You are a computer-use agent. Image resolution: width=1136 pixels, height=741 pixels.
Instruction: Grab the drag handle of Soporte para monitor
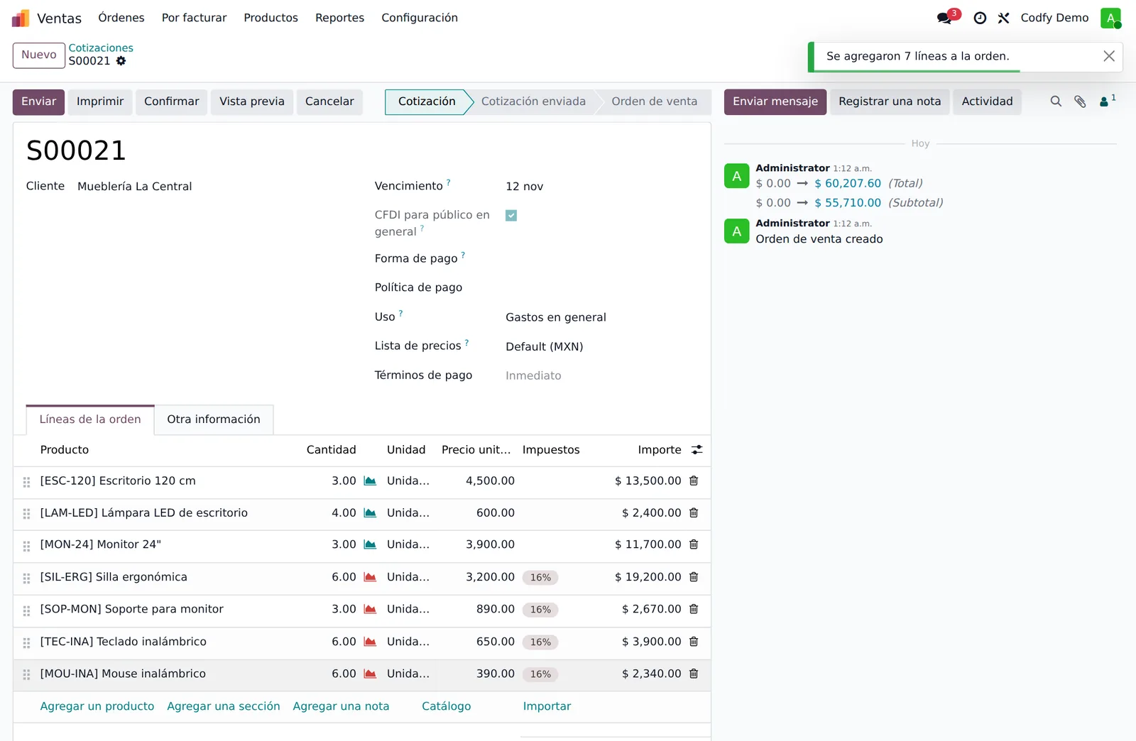[26, 610]
